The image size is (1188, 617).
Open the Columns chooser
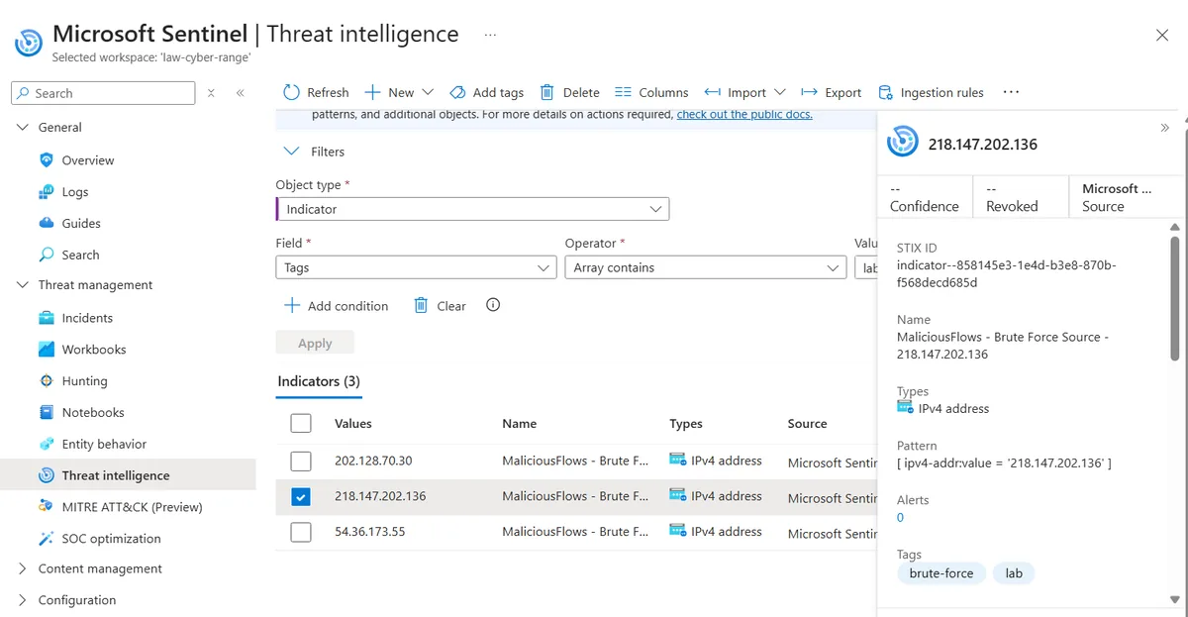point(650,92)
